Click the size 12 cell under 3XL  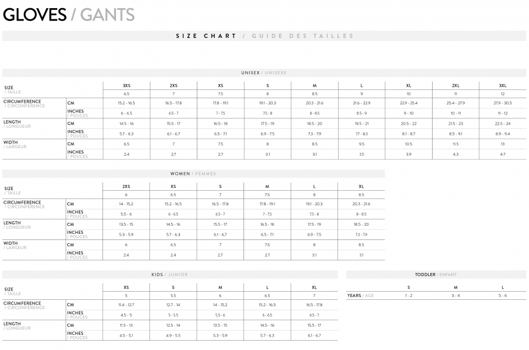click(x=502, y=94)
